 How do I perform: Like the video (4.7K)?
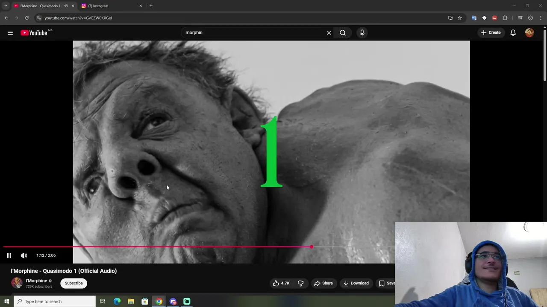(x=281, y=283)
